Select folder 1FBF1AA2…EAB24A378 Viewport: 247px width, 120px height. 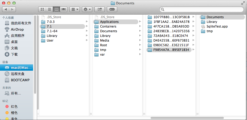[x=170, y=22]
